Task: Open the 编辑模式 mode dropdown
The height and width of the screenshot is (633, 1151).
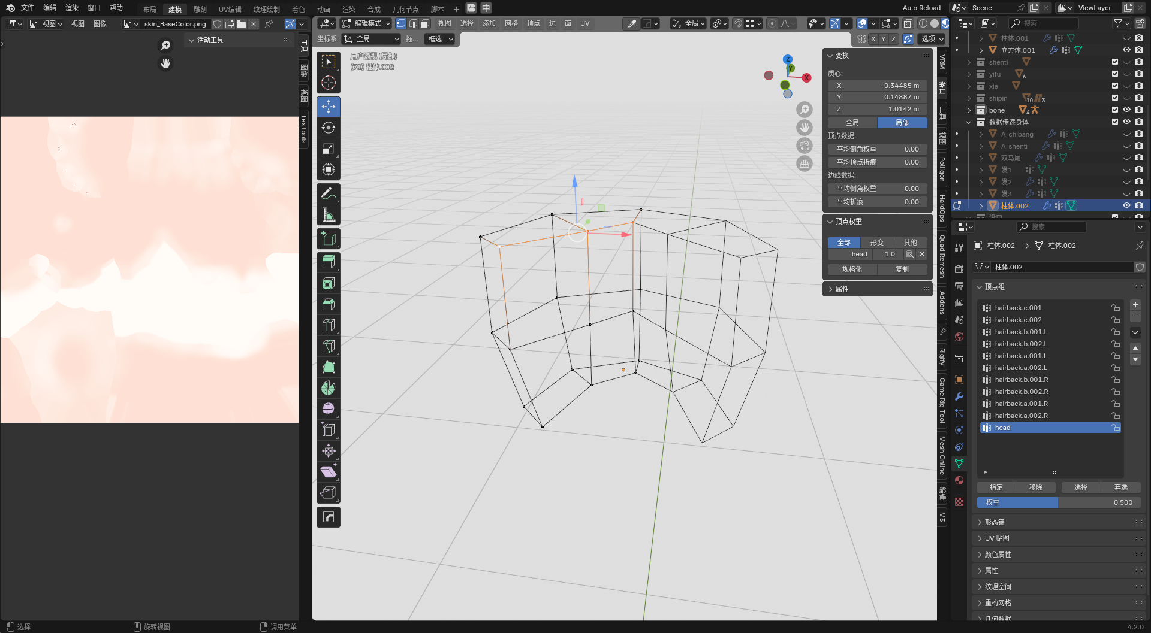Action: (366, 23)
